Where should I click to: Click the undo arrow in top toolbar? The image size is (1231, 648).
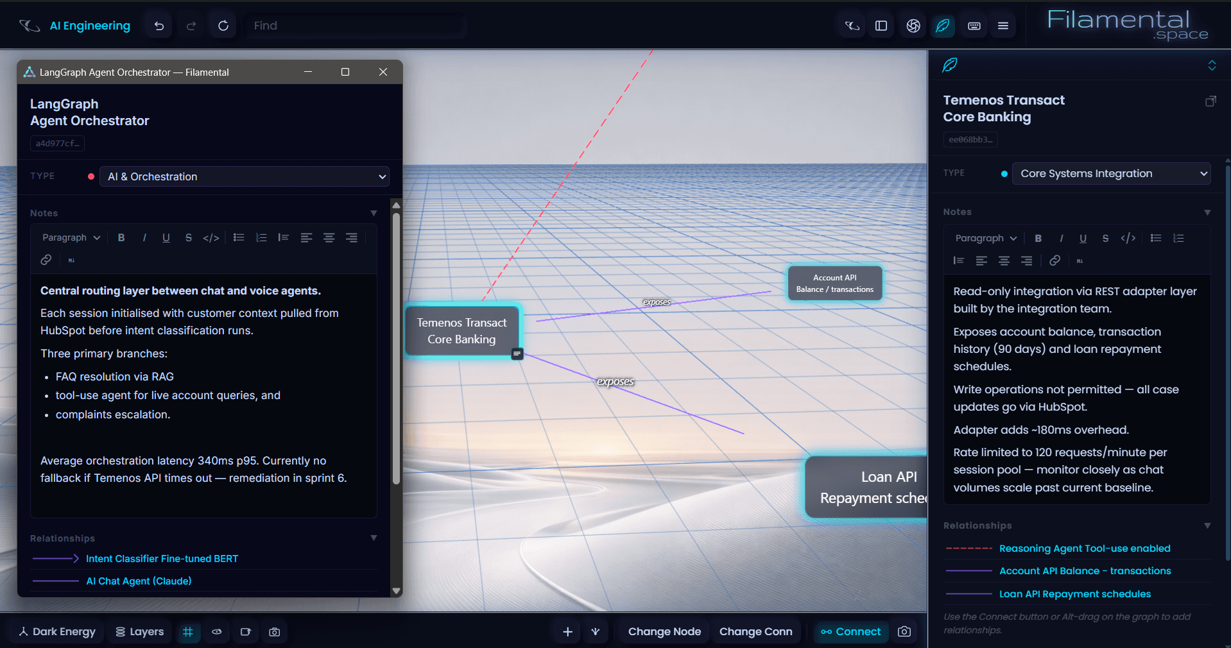click(x=159, y=26)
